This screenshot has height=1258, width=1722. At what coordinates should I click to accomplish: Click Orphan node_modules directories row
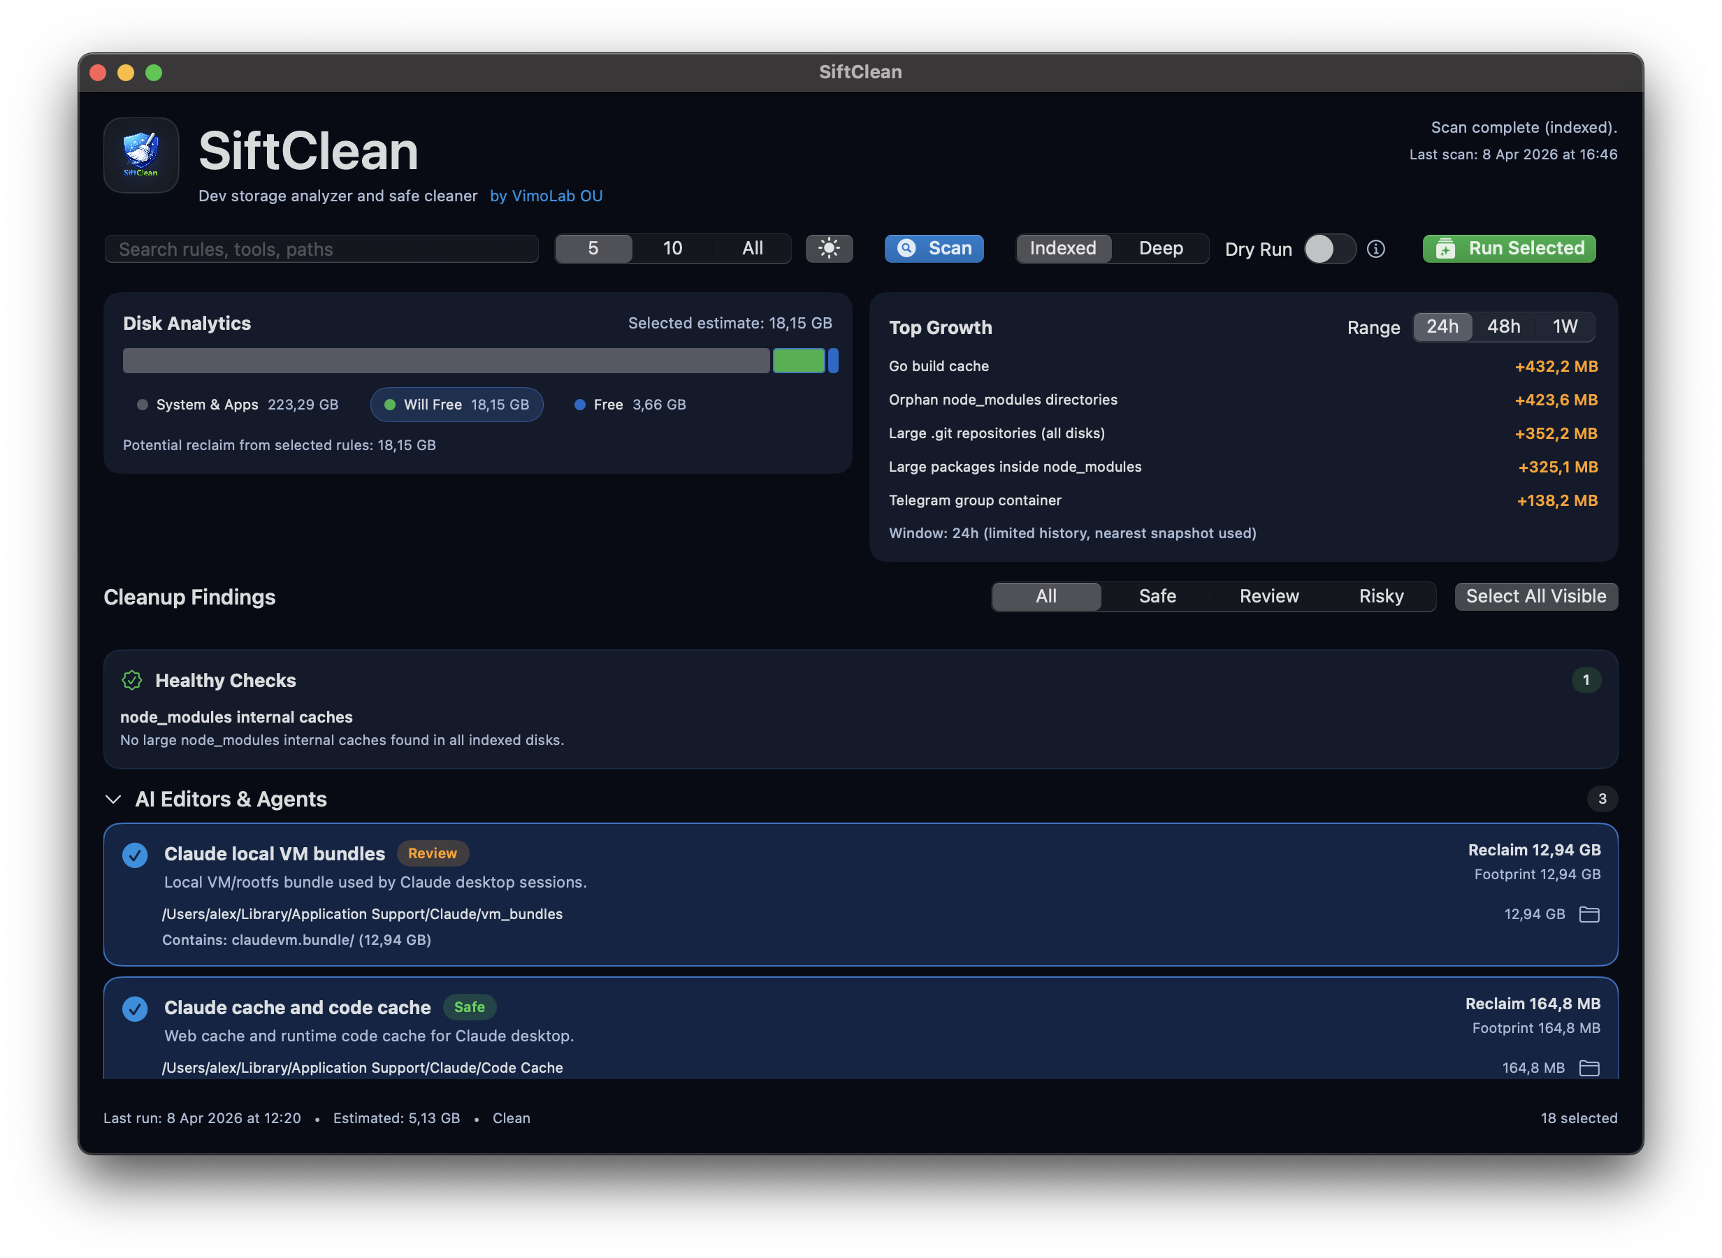[1243, 400]
